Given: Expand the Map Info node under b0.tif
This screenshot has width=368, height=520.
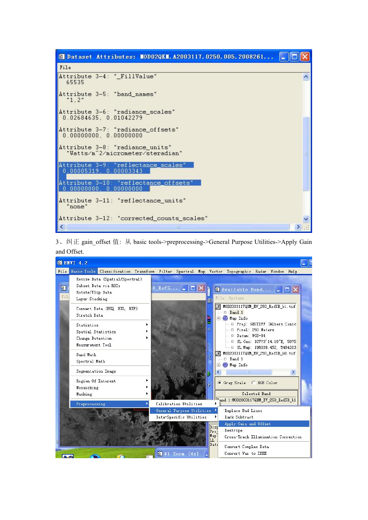Looking at the screenshot, I should 219,365.
